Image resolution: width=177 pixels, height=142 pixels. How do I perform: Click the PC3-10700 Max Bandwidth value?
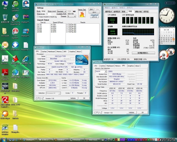tap(117, 77)
